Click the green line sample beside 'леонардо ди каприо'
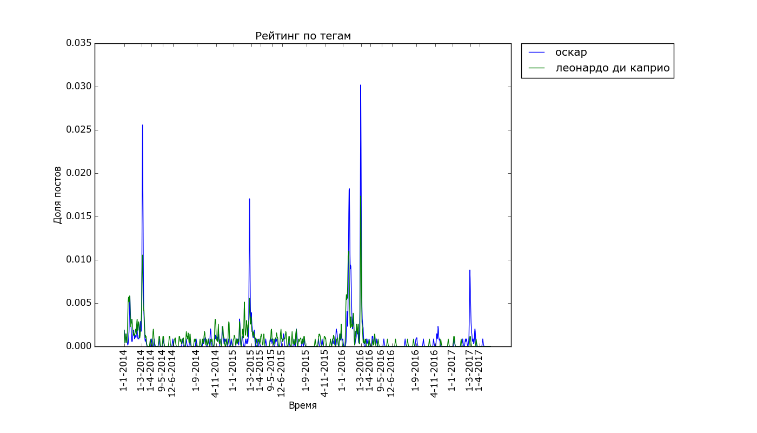The width and height of the screenshot is (757, 433). tap(536, 68)
